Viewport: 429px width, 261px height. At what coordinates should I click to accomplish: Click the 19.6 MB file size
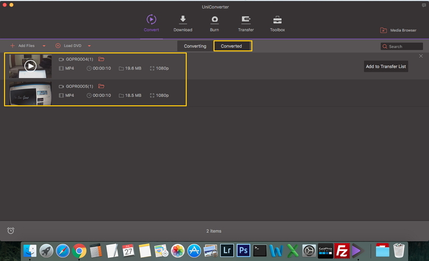tap(133, 68)
